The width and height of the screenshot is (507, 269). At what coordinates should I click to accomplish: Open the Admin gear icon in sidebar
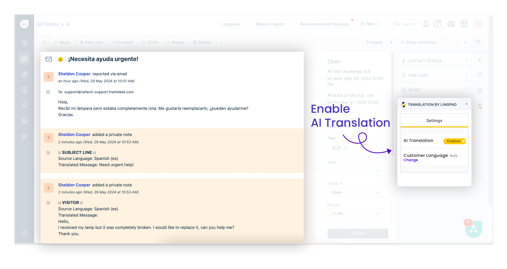point(25,136)
